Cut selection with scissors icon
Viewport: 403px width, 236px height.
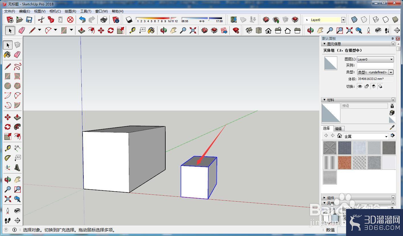pyautogui.click(x=41, y=20)
